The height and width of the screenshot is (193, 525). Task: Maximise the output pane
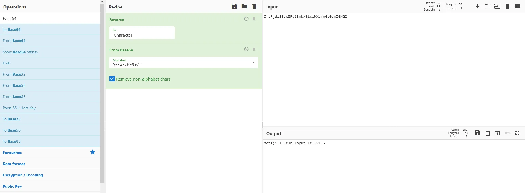coord(517,133)
